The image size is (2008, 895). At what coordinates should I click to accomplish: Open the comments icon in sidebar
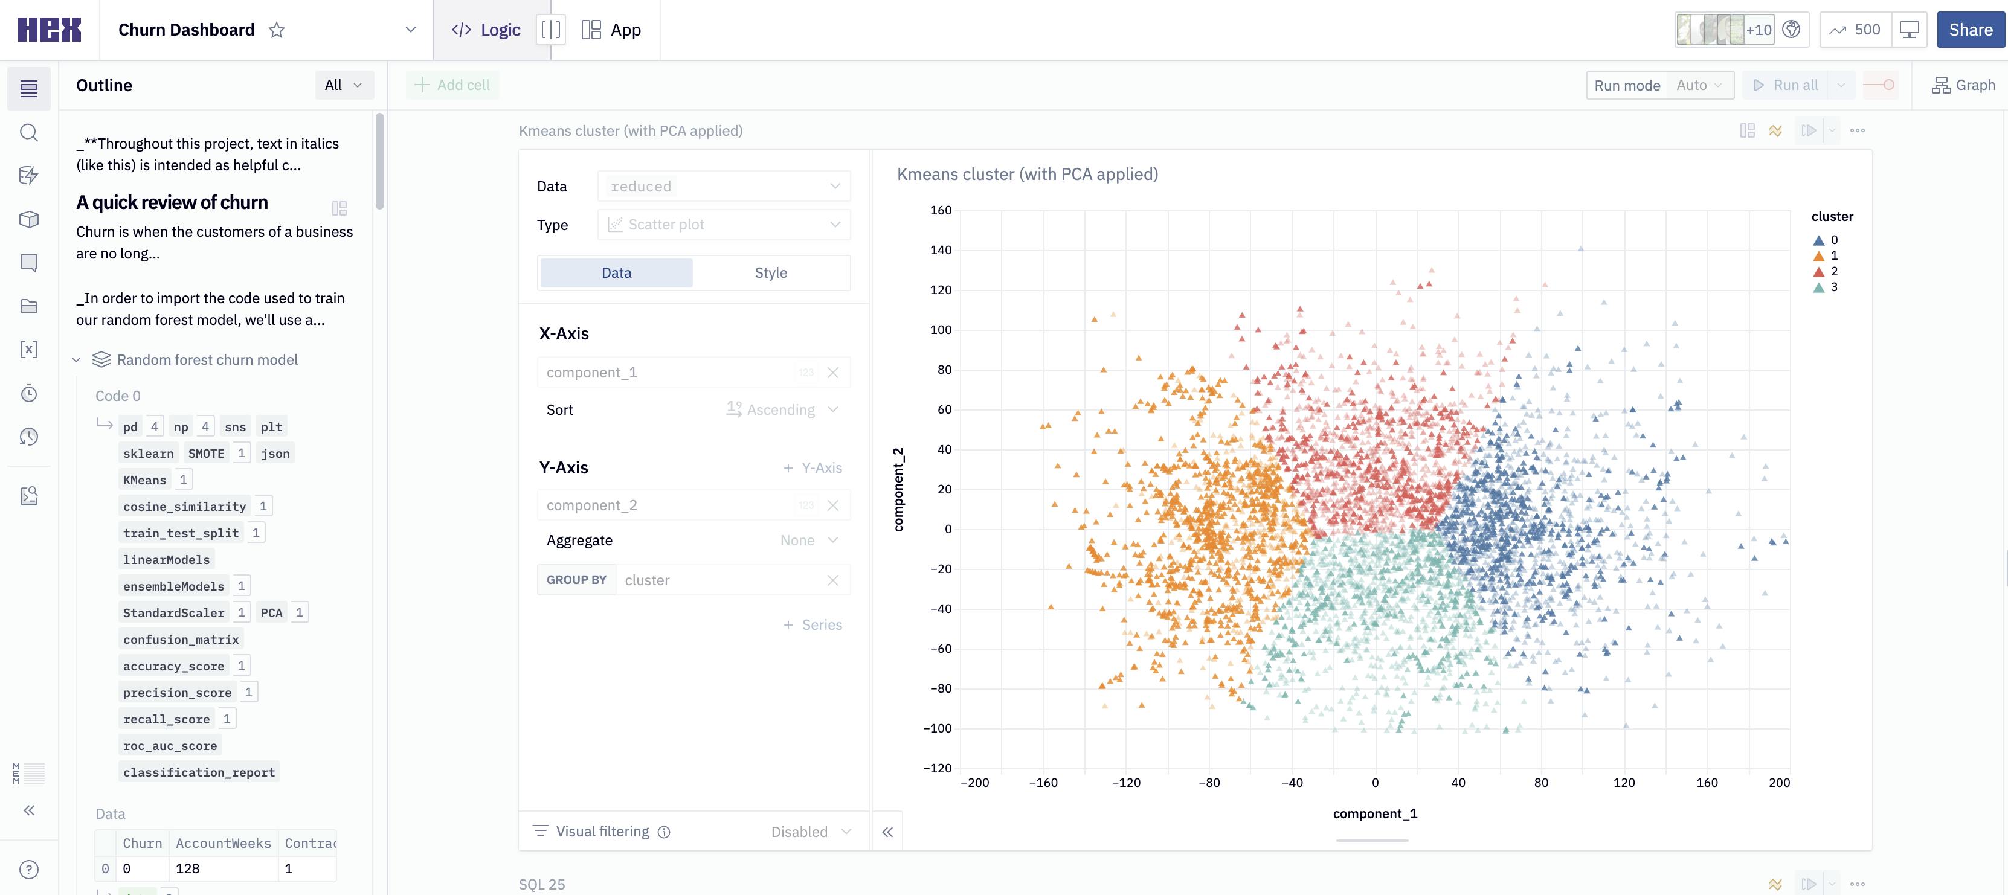tap(29, 263)
